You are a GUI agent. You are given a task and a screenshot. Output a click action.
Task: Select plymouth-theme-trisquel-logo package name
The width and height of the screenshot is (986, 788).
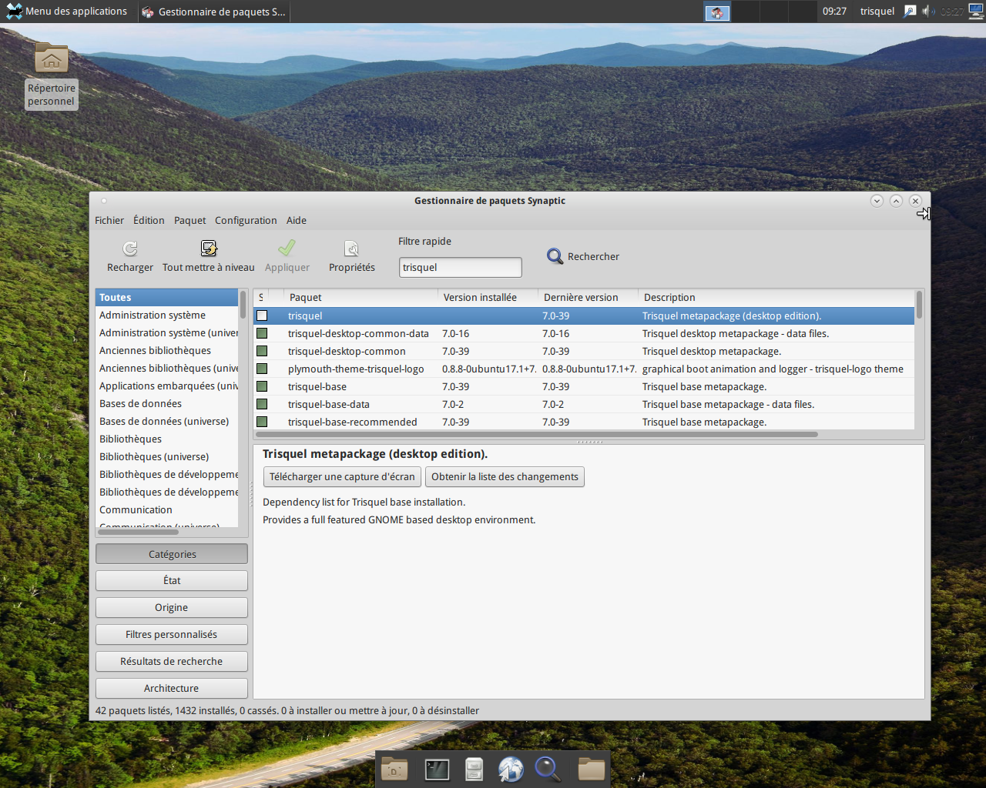point(356,369)
